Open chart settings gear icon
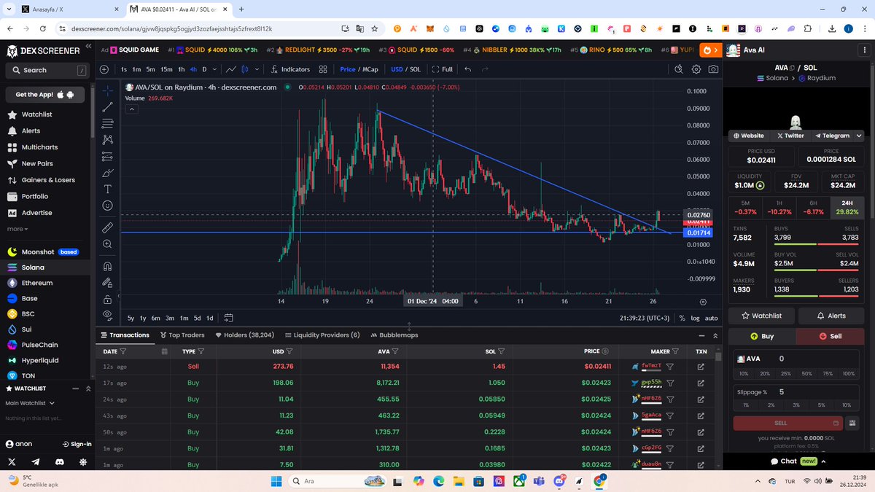 (696, 69)
